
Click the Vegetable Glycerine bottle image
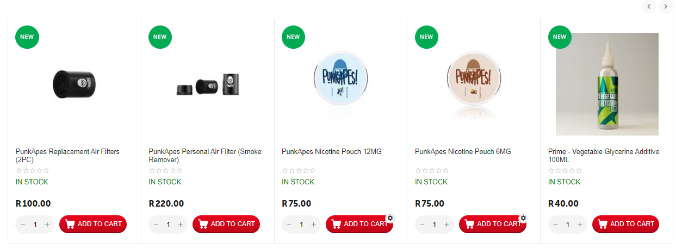click(x=607, y=84)
